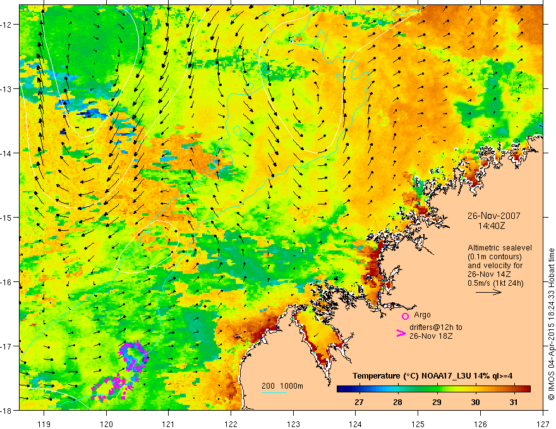Click the magenta drifters arrowhead legend symbol

401,333
